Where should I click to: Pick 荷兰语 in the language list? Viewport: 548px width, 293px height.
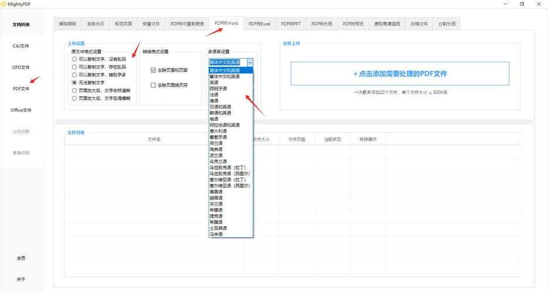[x=231, y=143]
